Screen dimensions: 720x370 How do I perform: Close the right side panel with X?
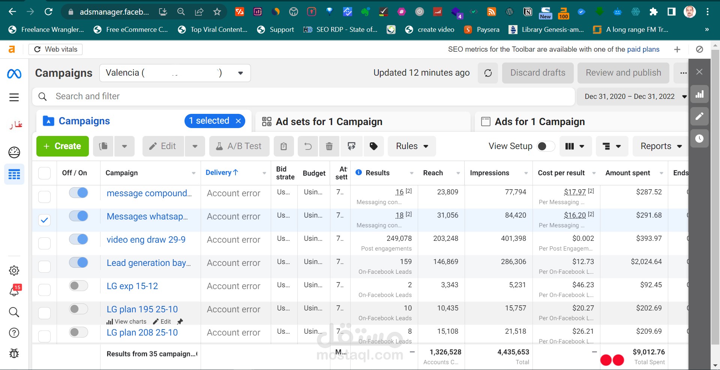(x=699, y=72)
